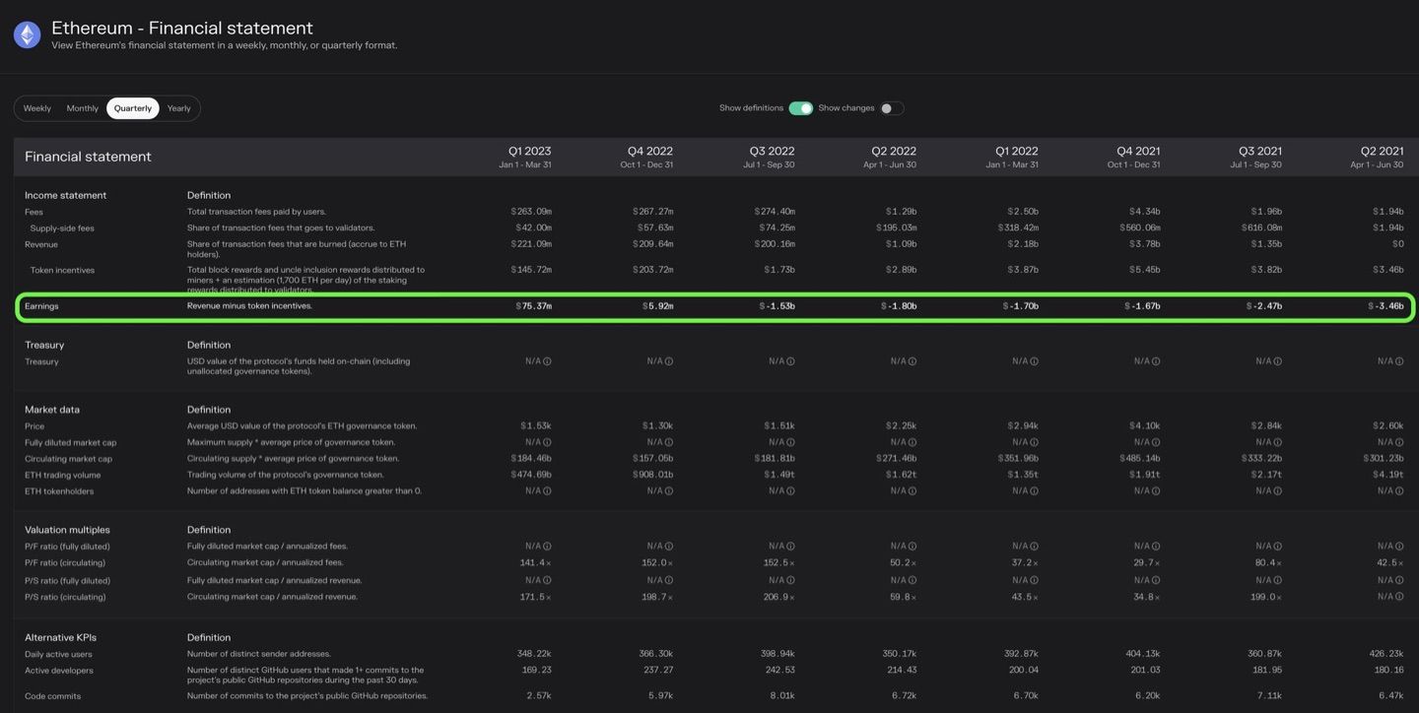Show info for P/F ratio (fully diluted) Q4 2022
This screenshot has width=1419, height=713.
[669, 546]
